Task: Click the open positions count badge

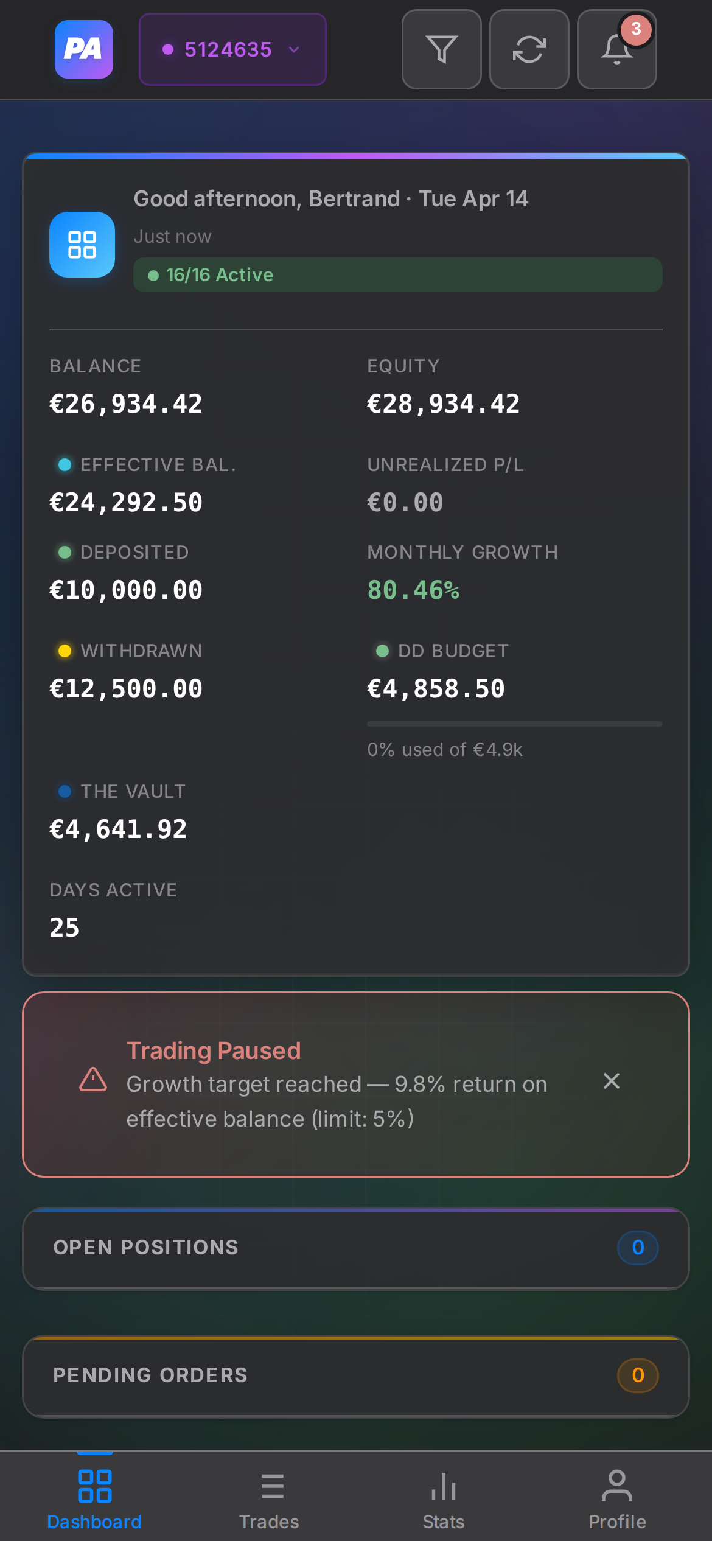Action: pos(637,1248)
